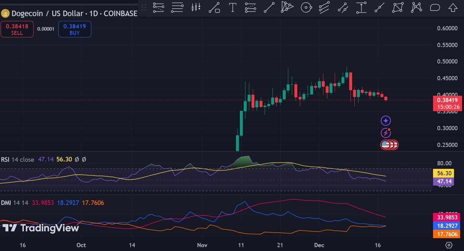The width and height of the screenshot is (464, 251).
Task: Activate the Text tool
Action: tap(232, 7)
